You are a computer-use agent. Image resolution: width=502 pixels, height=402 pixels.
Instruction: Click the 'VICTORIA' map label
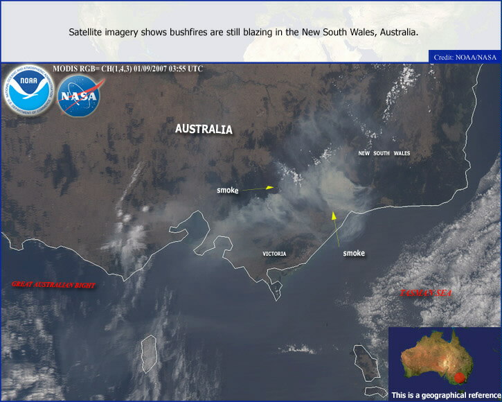(x=274, y=254)
